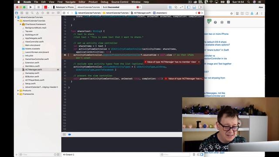Screen dimensions: 279x157
Task: Select ACTPlayerStats.swift file
Action: [35, 80]
